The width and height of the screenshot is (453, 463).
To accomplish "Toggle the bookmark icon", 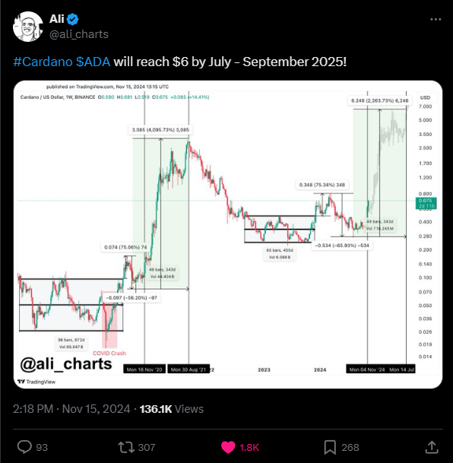I will (x=330, y=447).
